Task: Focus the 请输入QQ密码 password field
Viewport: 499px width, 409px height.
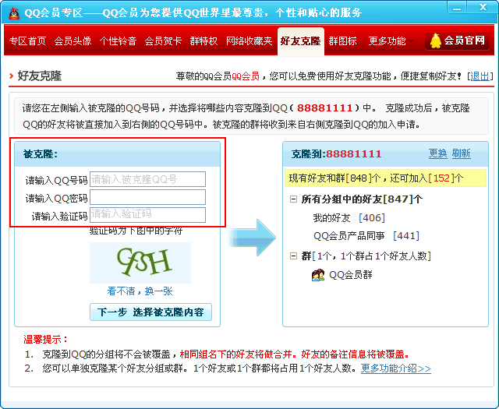Action: [147, 197]
